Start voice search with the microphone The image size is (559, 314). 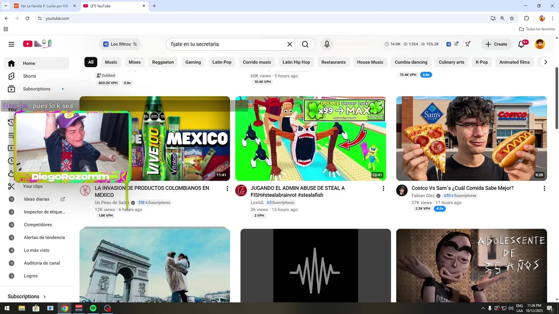[327, 44]
